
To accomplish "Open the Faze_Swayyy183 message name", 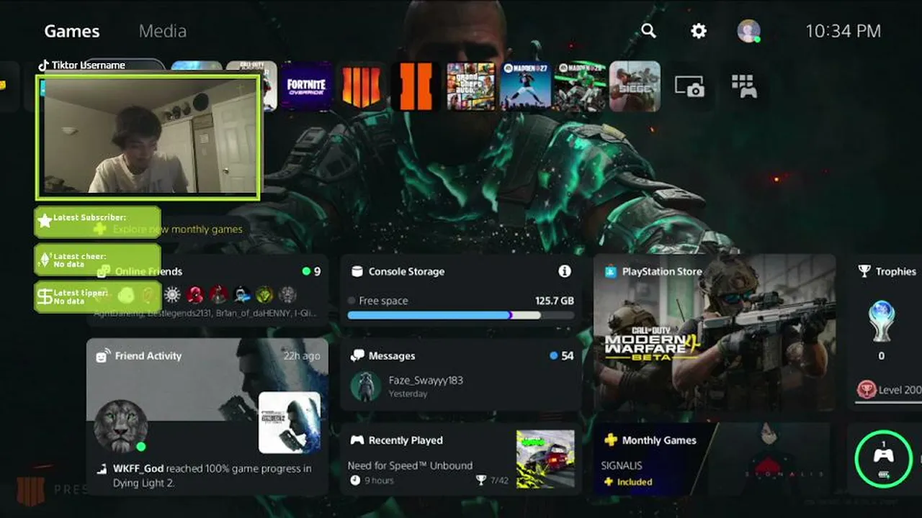I will coord(426,381).
